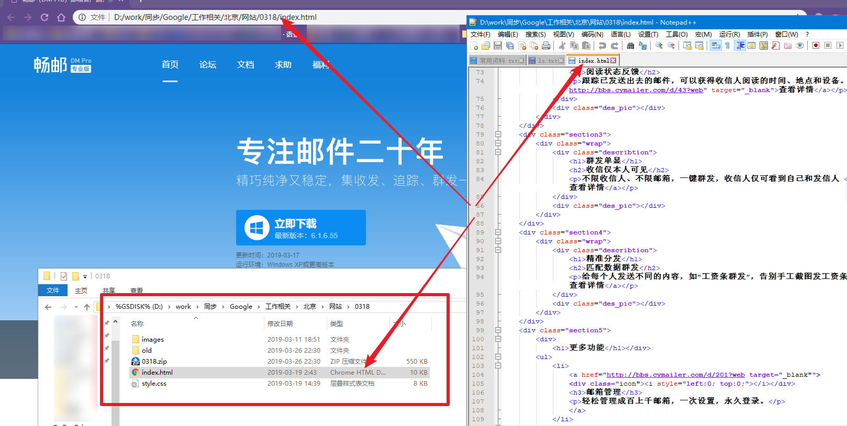Click the Print icon in Notepad++ toolbar
847x426 pixels.
click(546, 46)
